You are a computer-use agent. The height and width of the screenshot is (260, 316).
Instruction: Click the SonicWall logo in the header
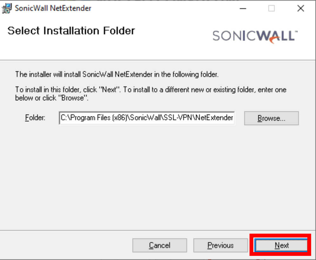[255, 37]
